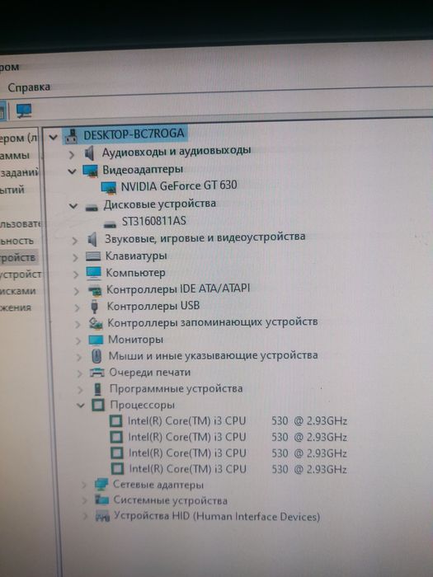Click the keyboard icon of Клавиатуры
433x577 pixels.
[93, 256]
